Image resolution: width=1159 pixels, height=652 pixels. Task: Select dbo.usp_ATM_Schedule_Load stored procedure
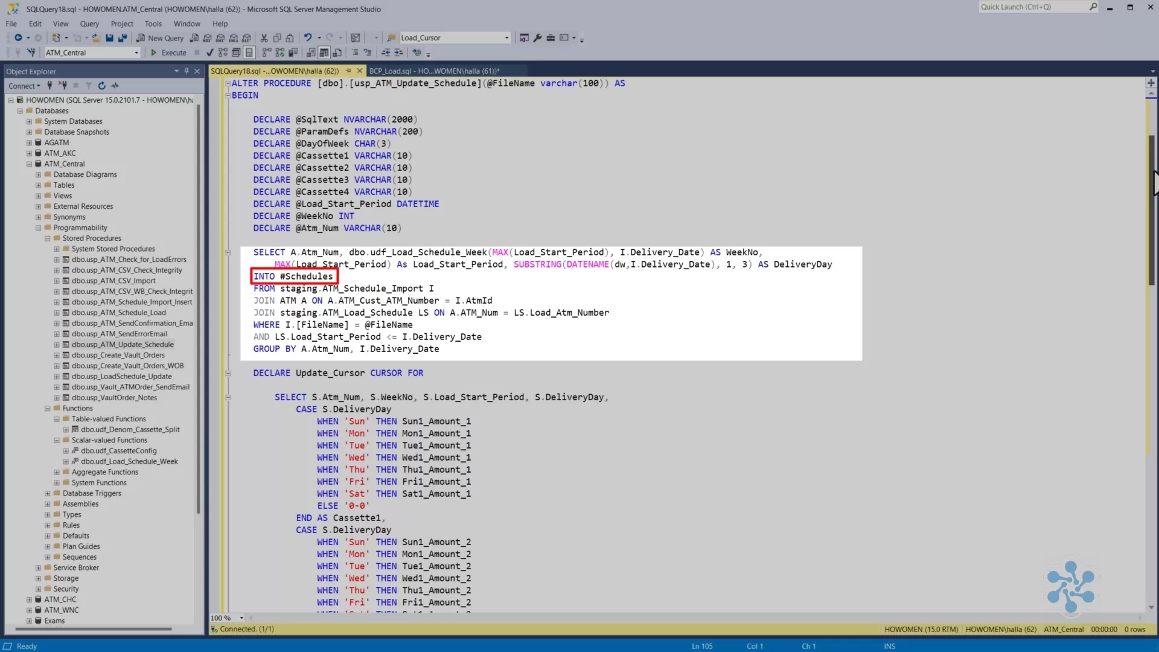(x=118, y=313)
